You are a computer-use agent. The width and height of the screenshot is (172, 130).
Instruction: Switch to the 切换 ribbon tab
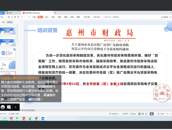53,17
